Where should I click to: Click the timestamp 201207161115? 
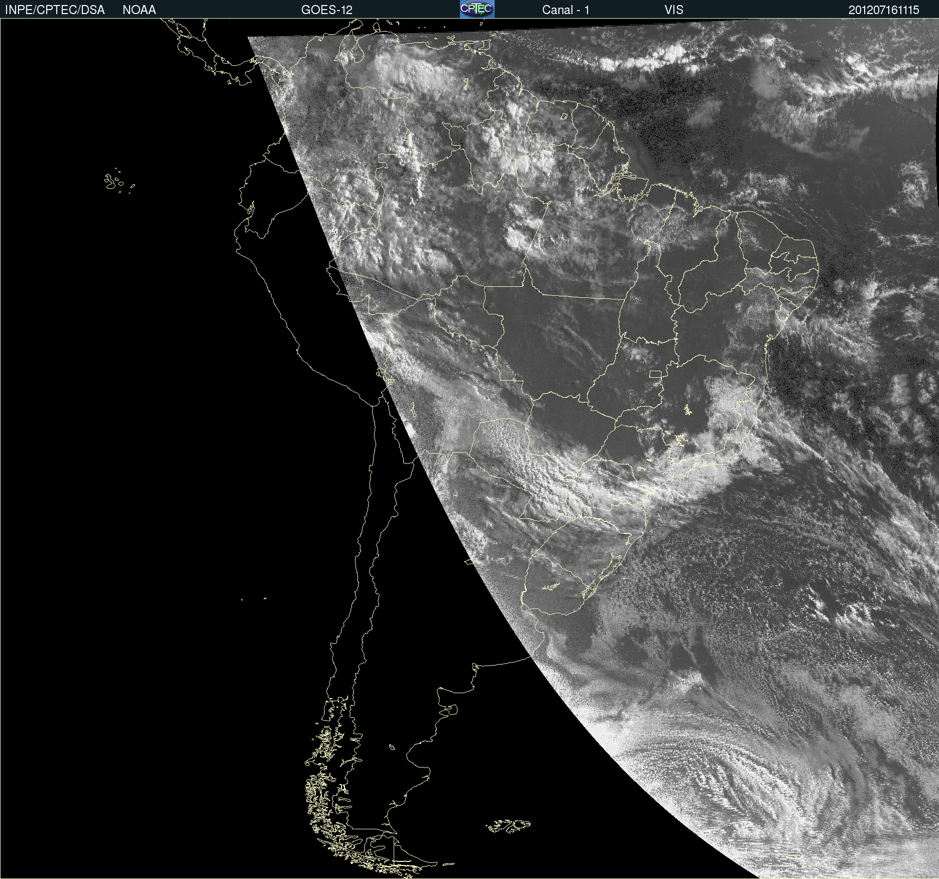click(884, 10)
